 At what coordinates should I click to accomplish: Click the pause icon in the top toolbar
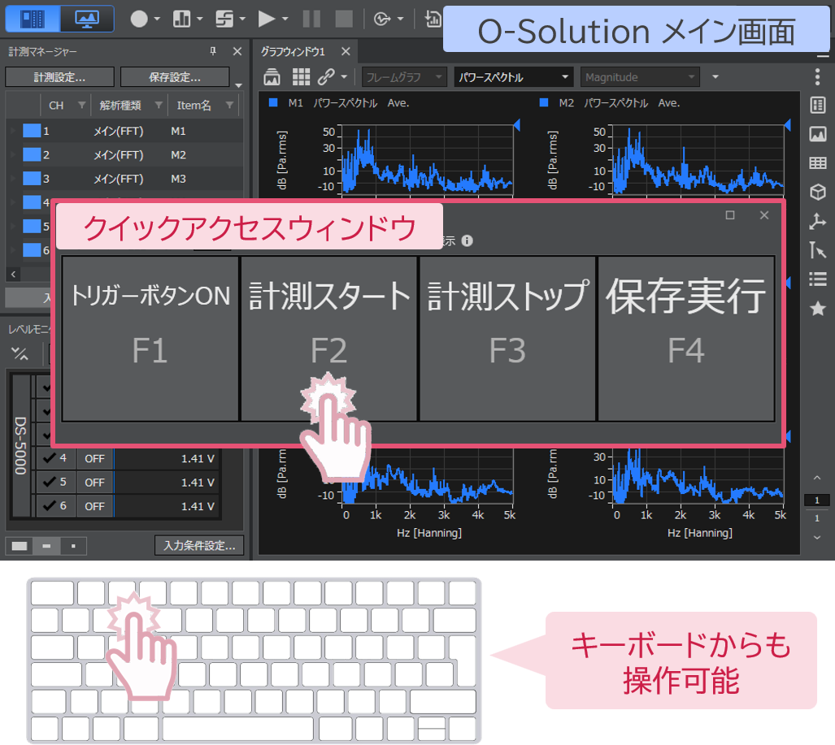point(310,18)
